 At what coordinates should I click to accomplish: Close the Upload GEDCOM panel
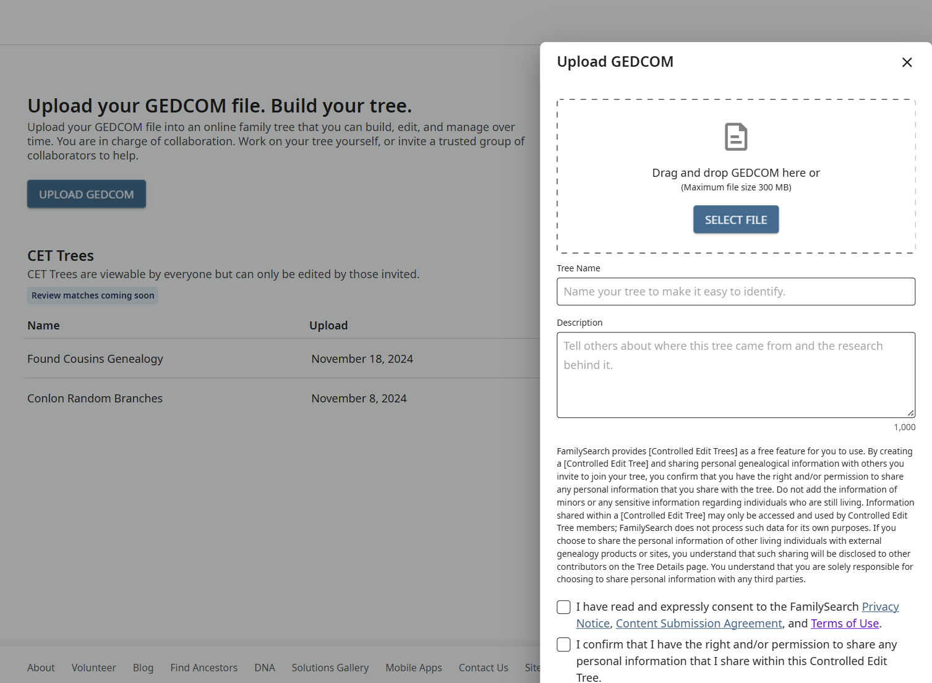pos(907,62)
